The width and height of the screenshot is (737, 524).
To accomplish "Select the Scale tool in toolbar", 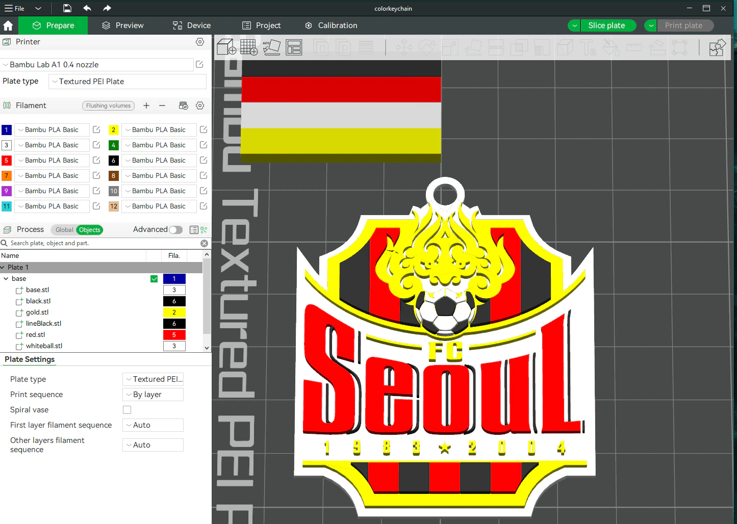I will tap(450, 48).
